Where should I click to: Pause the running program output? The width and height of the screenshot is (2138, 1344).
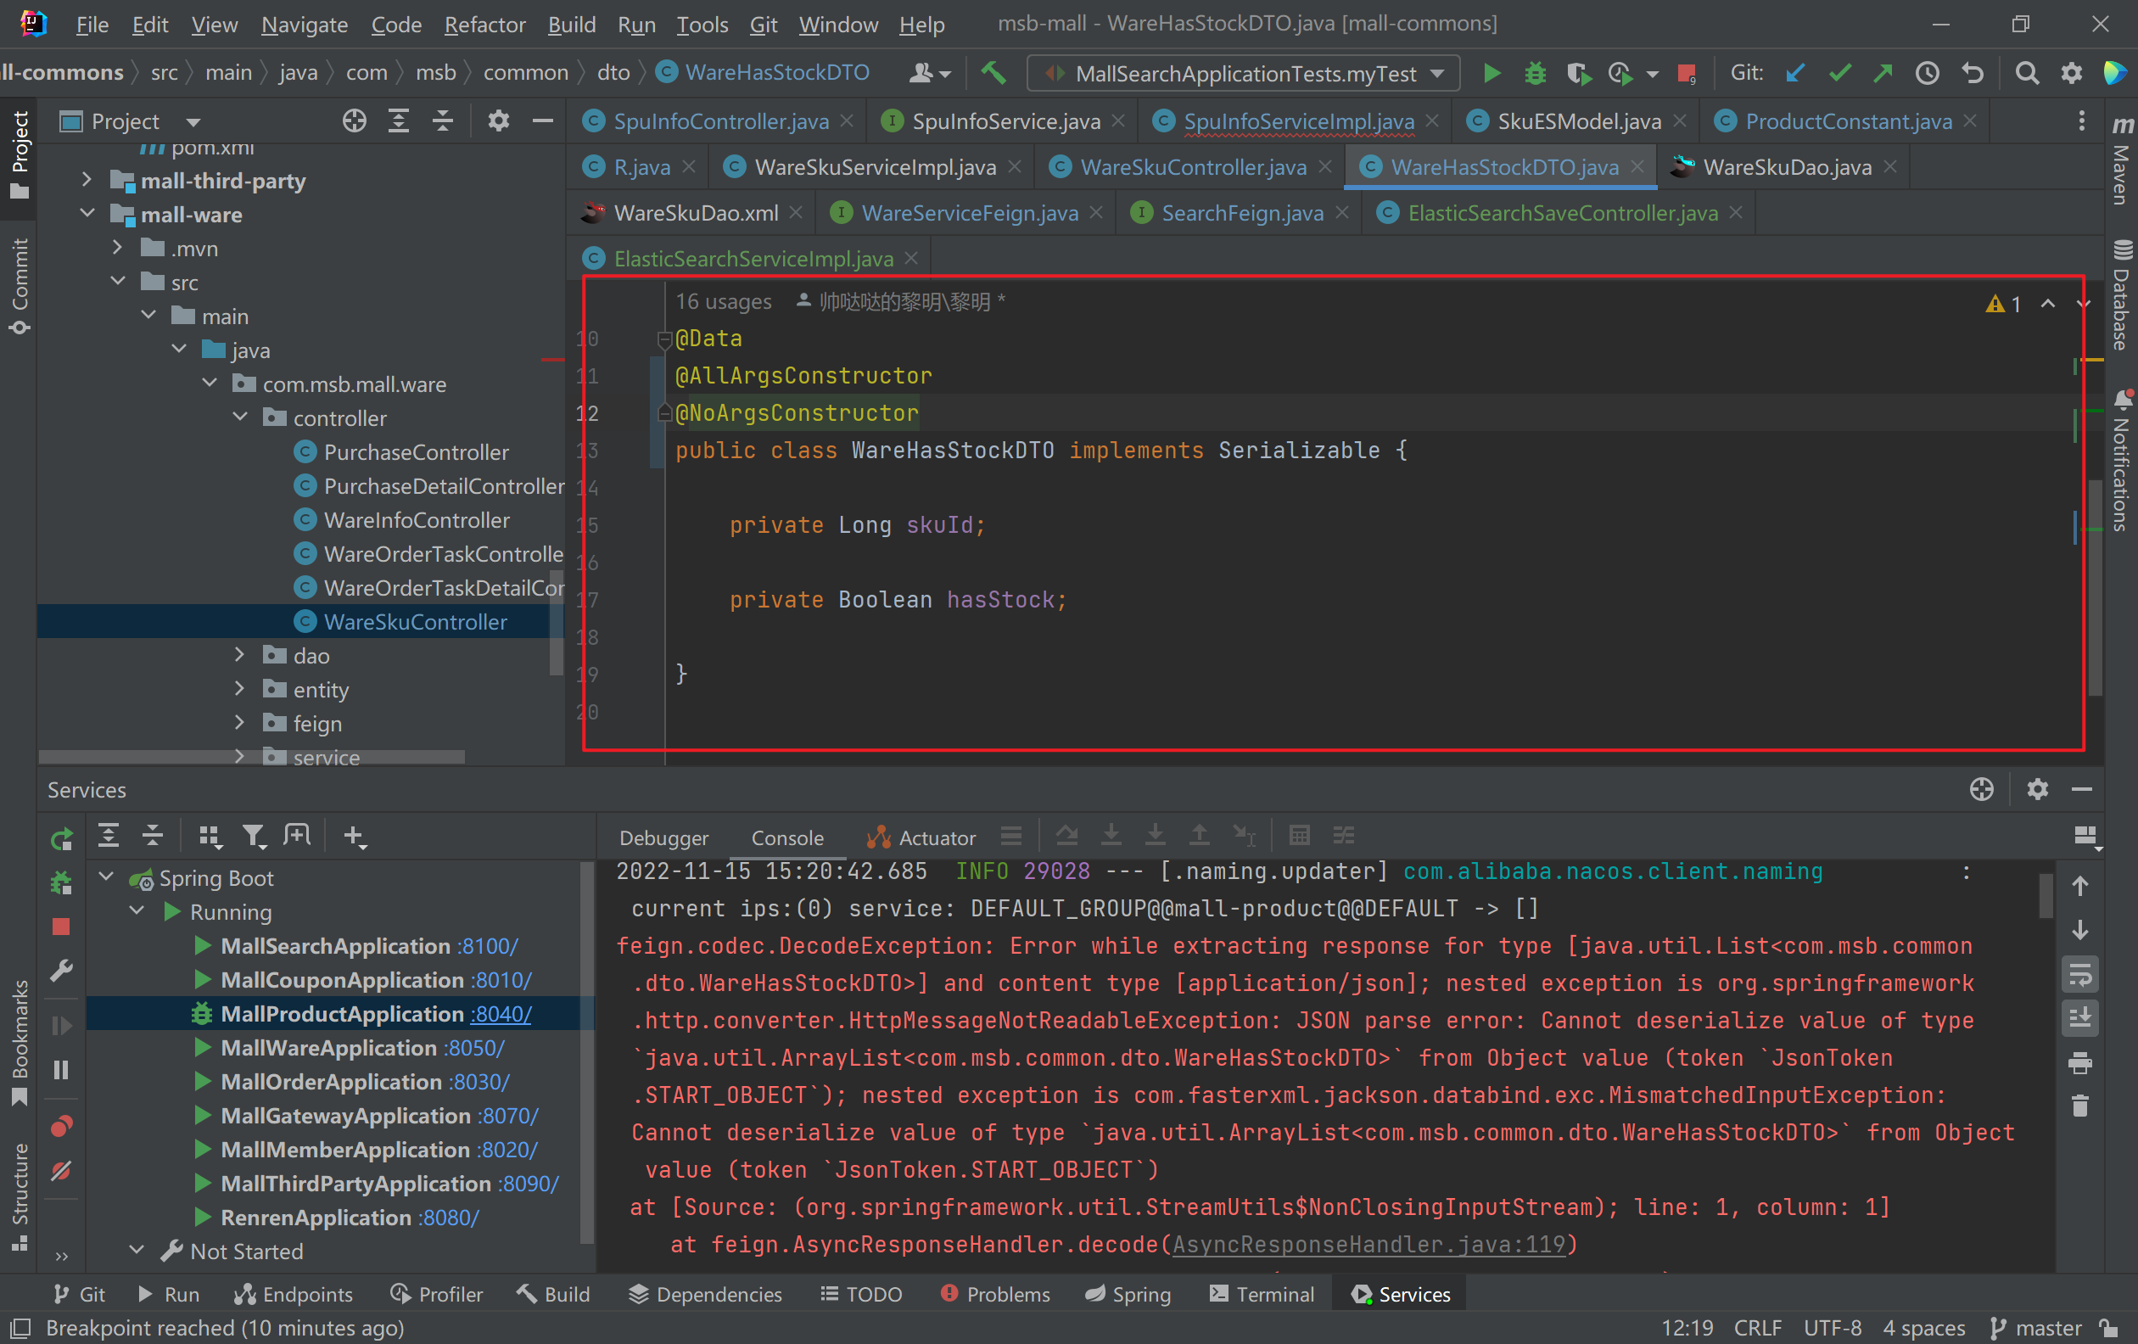pyautogui.click(x=60, y=1070)
